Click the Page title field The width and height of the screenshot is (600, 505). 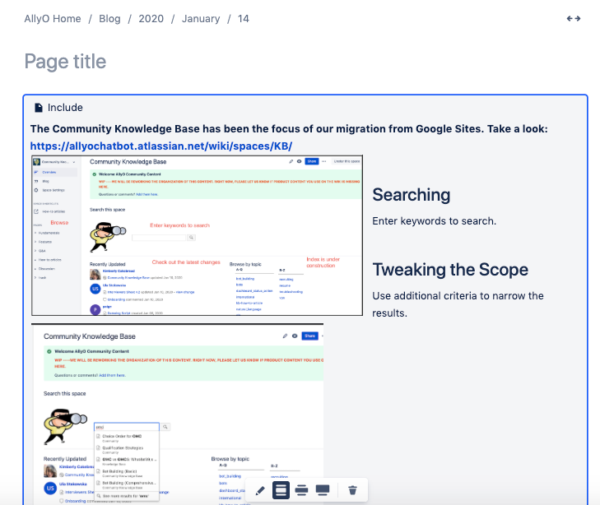[x=66, y=61]
